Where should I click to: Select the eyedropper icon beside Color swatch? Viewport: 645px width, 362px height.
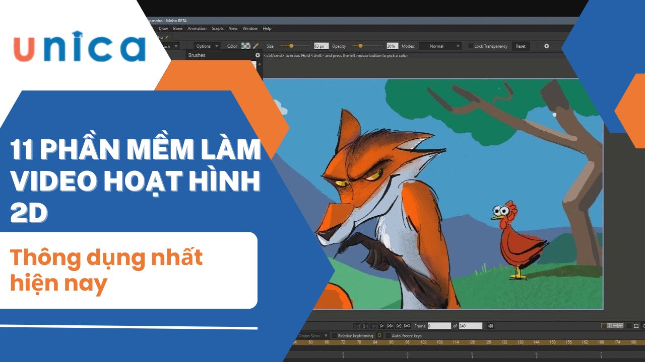[x=256, y=46]
